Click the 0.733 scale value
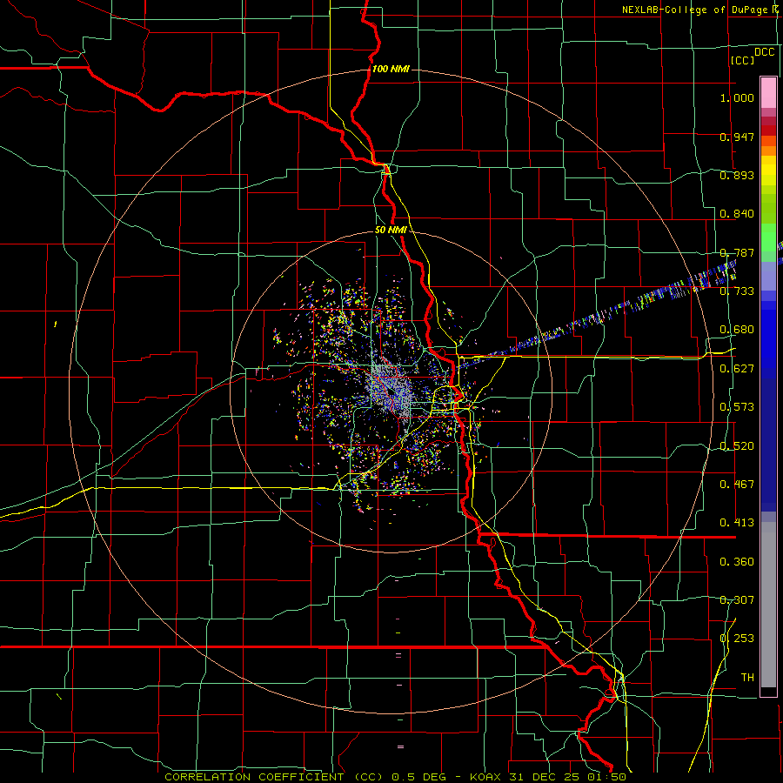 click(x=737, y=291)
